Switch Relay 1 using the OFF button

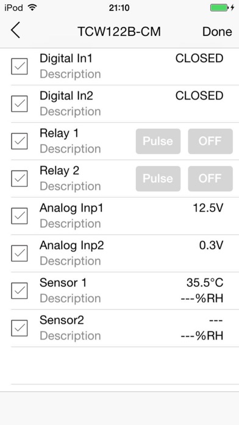pos(210,141)
